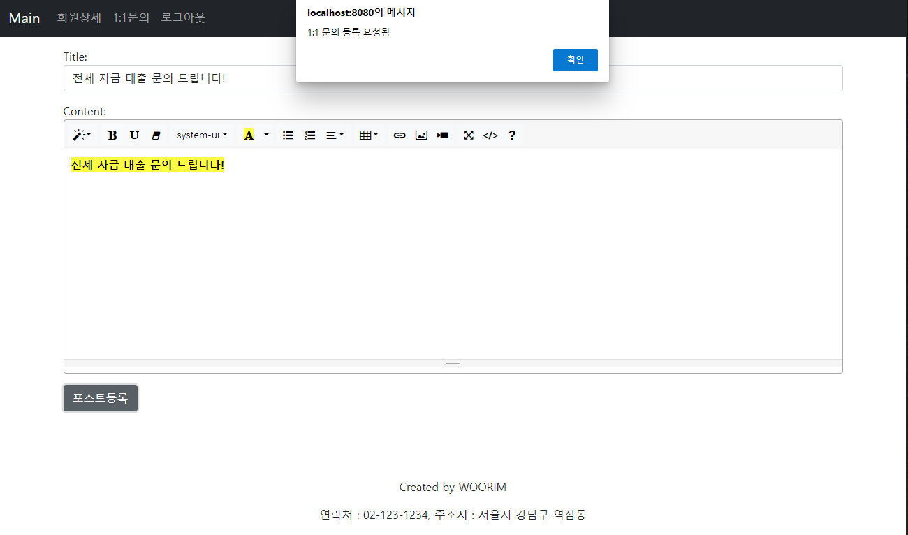Image resolution: width=908 pixels, height=535 pixels.
Task: Toggle Bold formatting in the editor toolbar
Action: (112, 135)
